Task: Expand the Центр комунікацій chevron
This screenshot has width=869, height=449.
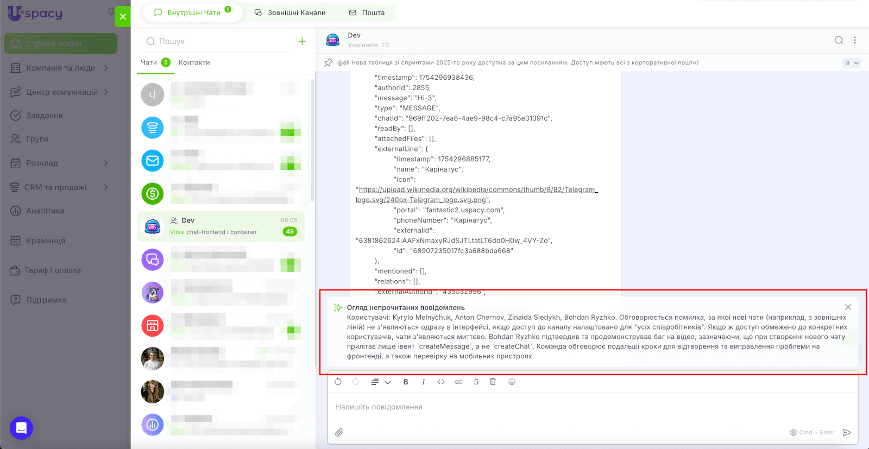Action: [106, 92]
